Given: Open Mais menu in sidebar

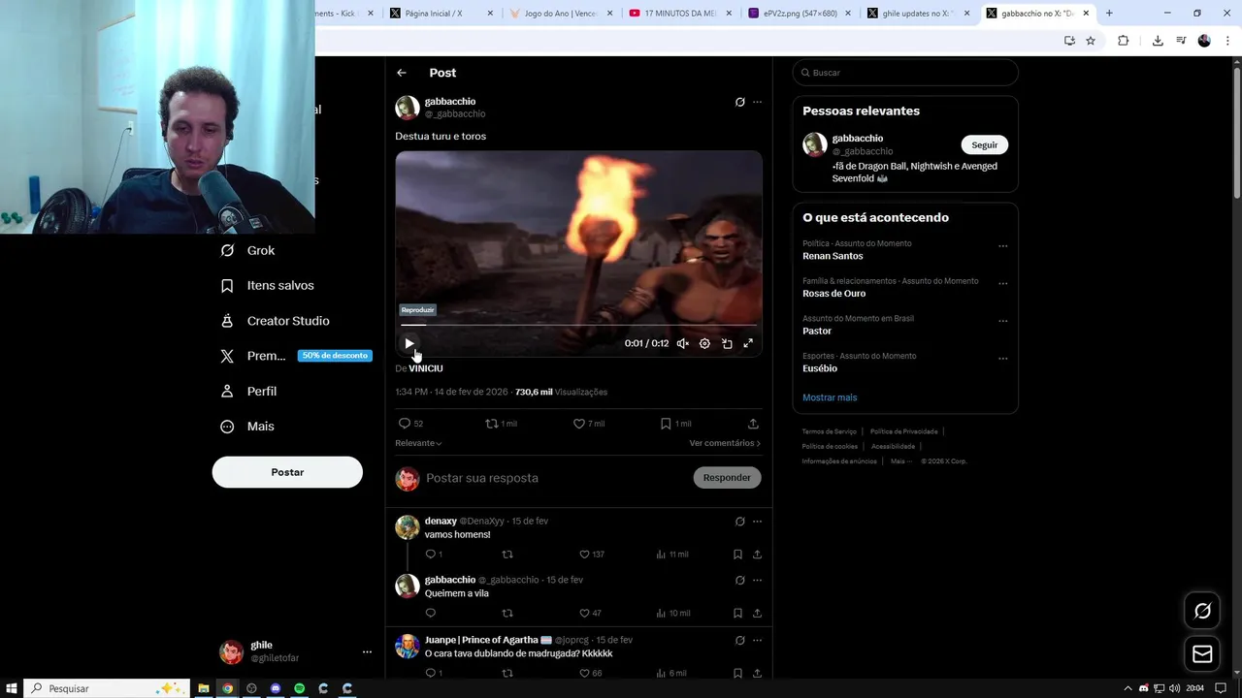Looking at the screenshot, I should click(x=247, y=427).
